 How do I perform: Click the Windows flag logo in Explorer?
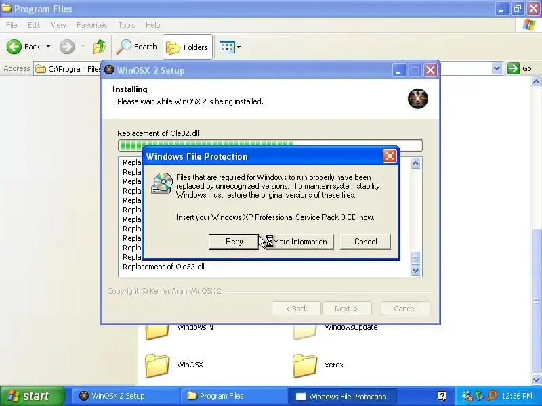(529, 25)
